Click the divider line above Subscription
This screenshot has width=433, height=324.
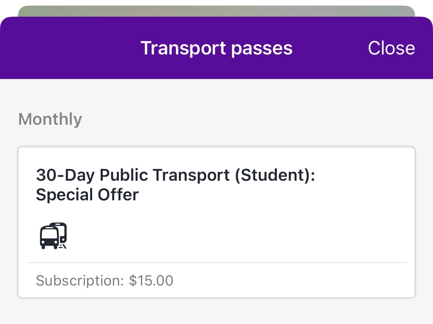pyautogui.click(x=216, y=263)
